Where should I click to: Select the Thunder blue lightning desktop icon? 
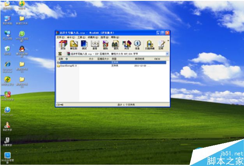click(7, 111)
